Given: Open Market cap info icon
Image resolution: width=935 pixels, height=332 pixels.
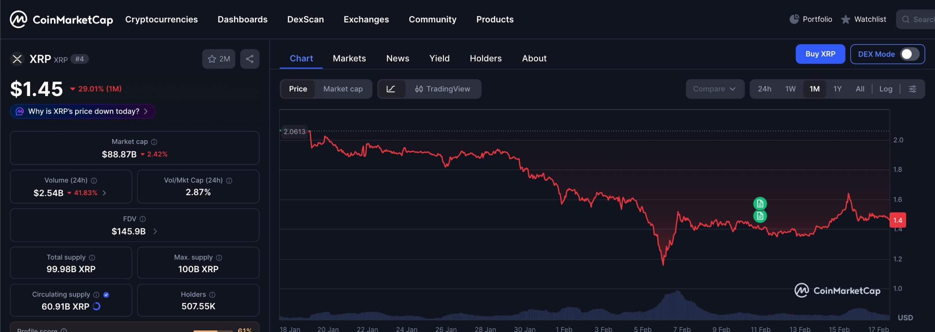Looking at the screenshot, I should (154, 142).
